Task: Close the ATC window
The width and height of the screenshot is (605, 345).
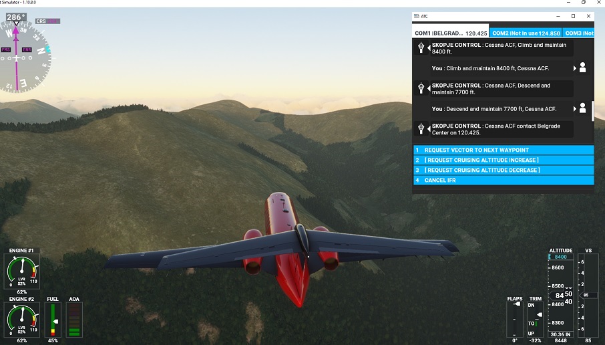Action: click(588, 16)
